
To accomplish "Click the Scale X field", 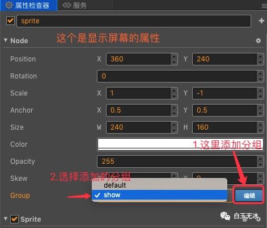I will pyautogui.click(x=138, y=93).
